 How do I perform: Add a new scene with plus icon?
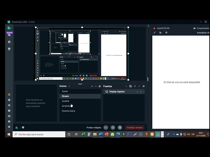point(92,86)
